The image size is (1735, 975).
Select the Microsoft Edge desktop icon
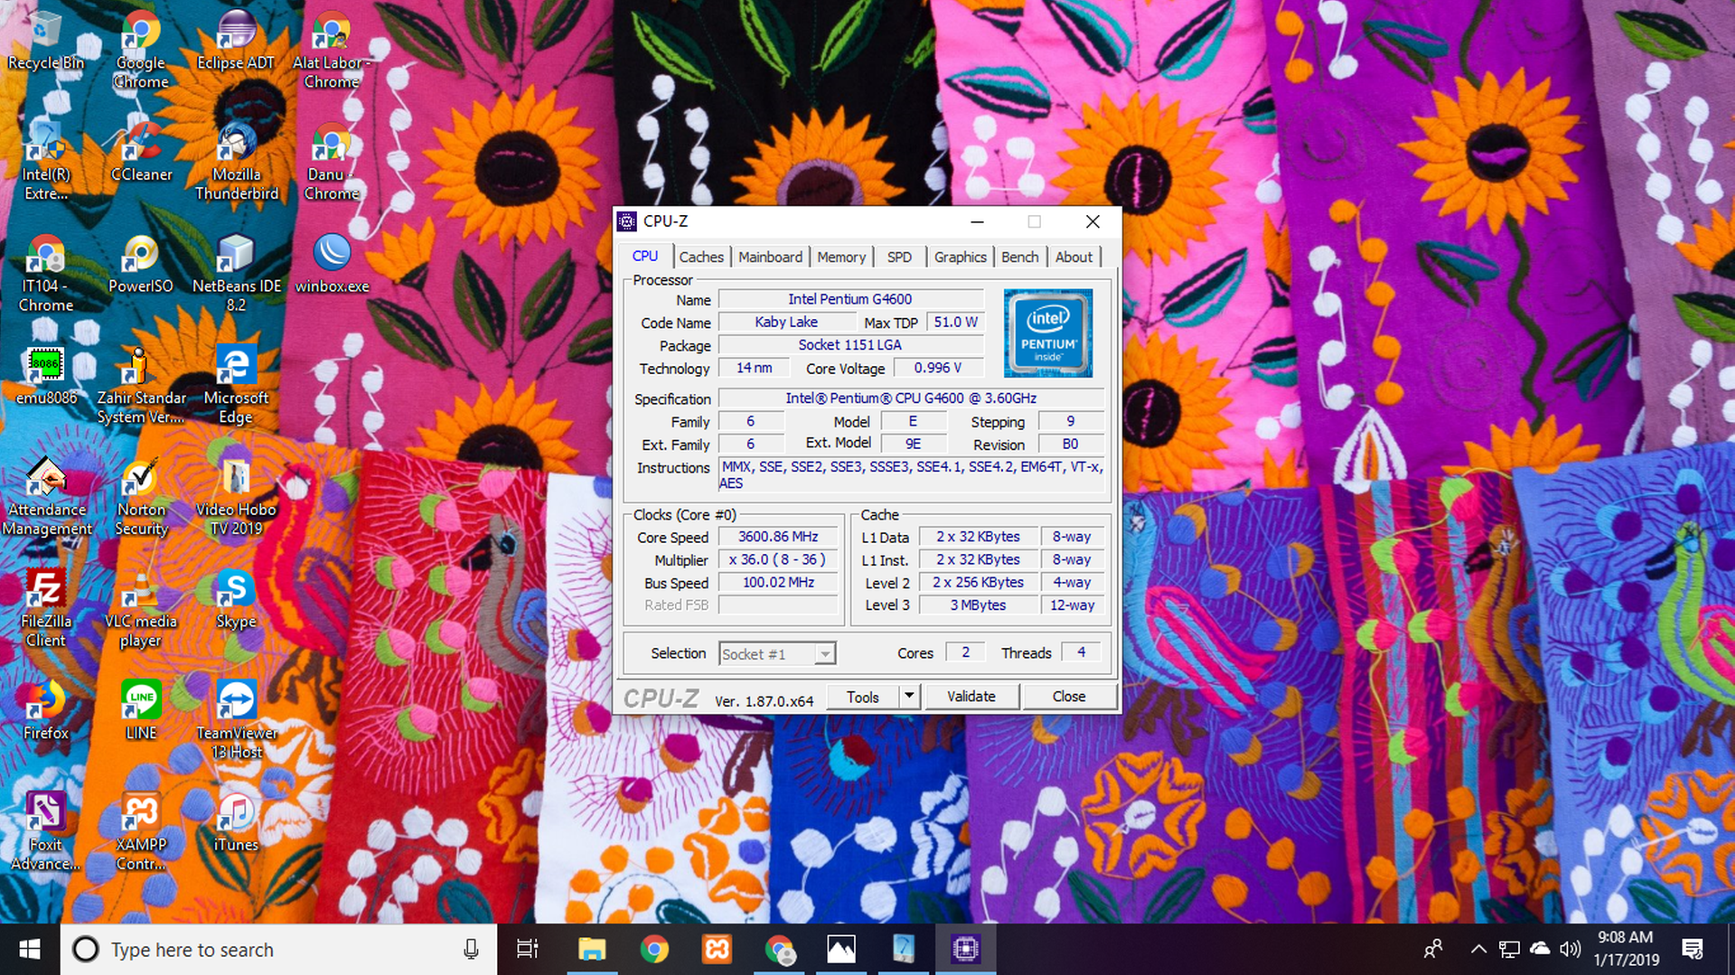pos(236,386)
